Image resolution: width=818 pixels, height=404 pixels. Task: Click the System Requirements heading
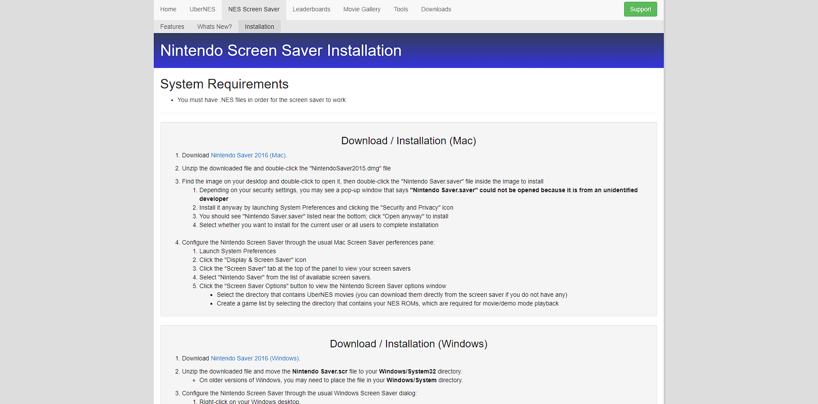224,84
